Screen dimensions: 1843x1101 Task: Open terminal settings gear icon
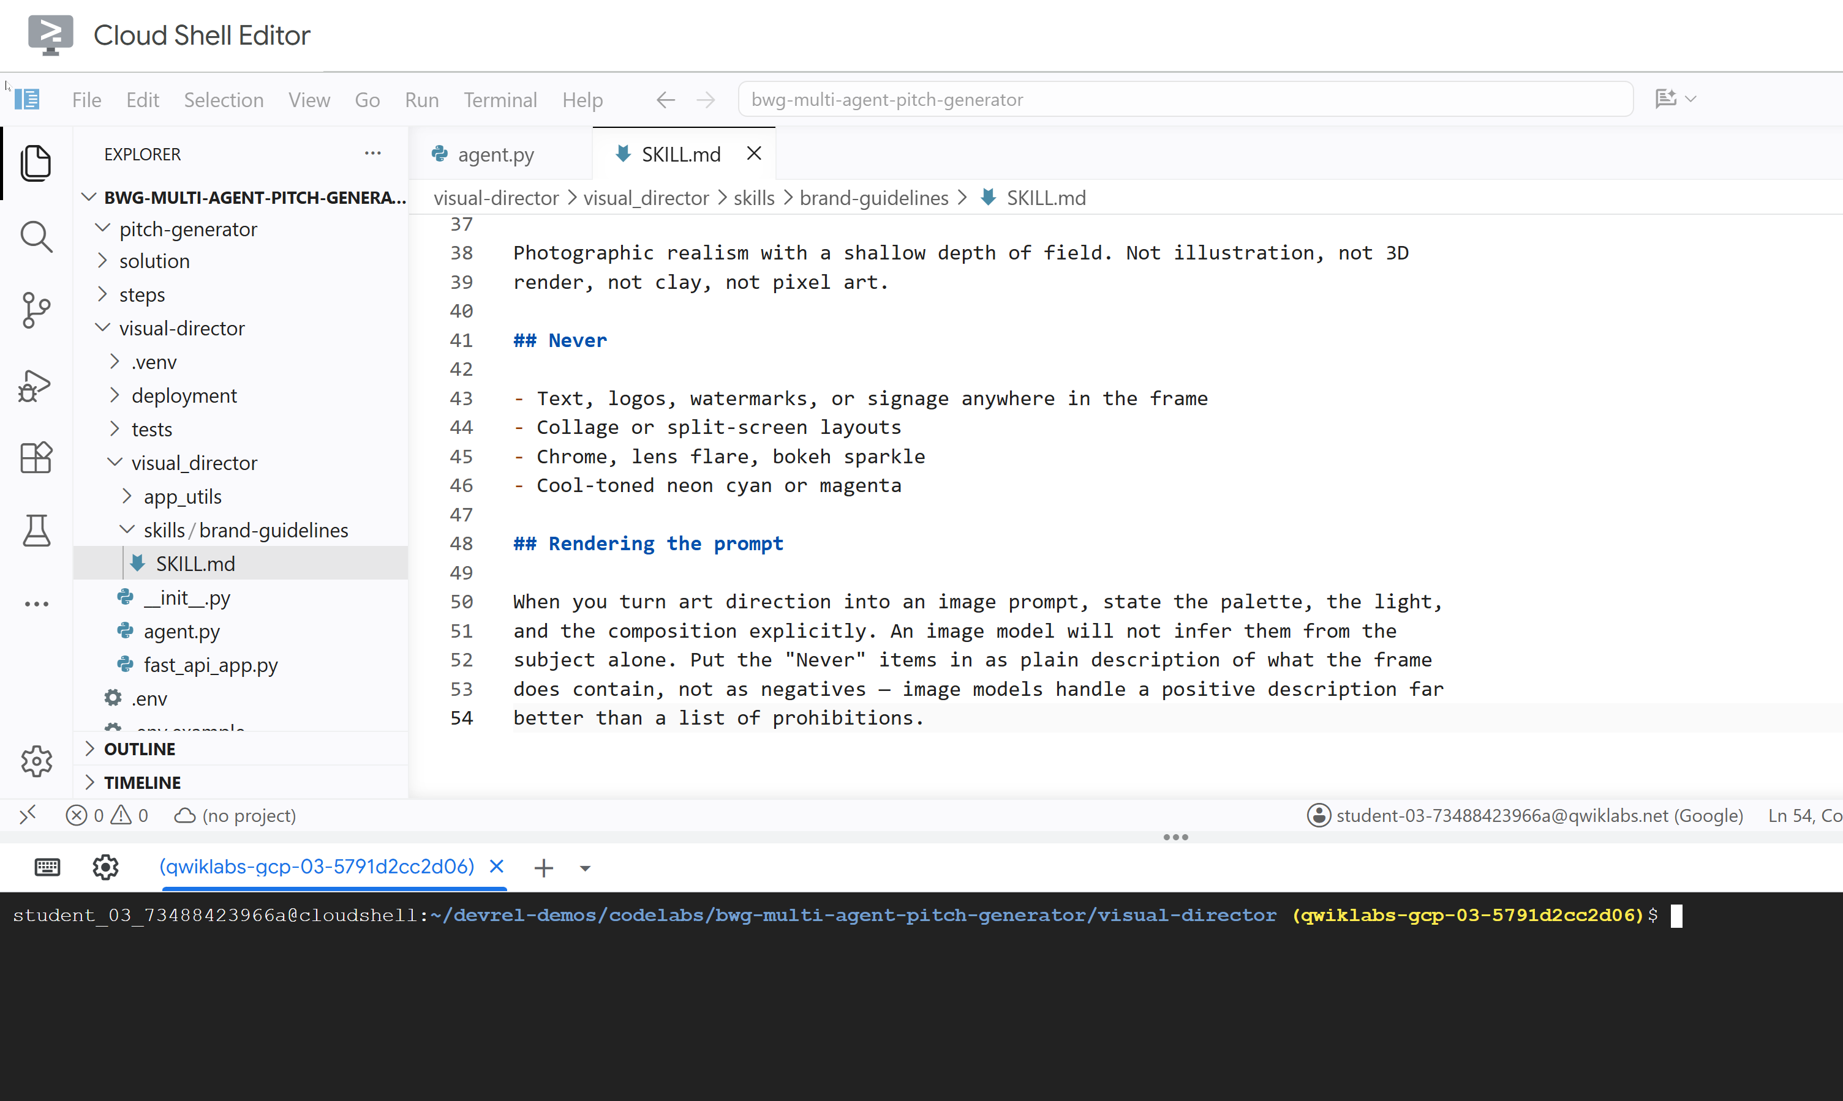pyautogui.click(x=105, y=867)
